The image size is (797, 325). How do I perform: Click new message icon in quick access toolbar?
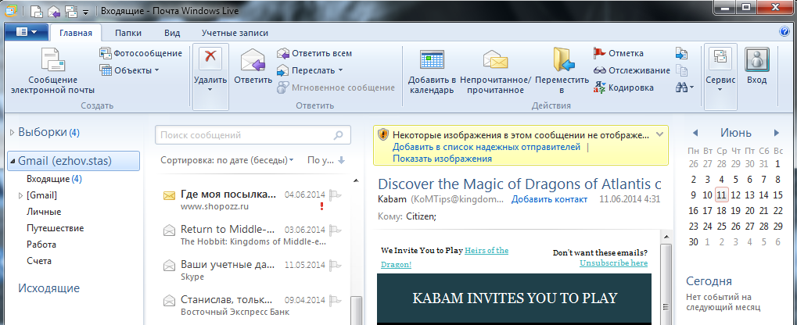point(37,10)
